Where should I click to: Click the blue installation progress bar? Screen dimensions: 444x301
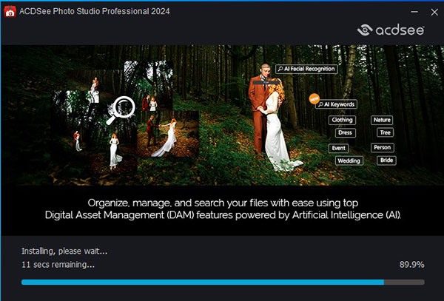[x=202, y=282]
